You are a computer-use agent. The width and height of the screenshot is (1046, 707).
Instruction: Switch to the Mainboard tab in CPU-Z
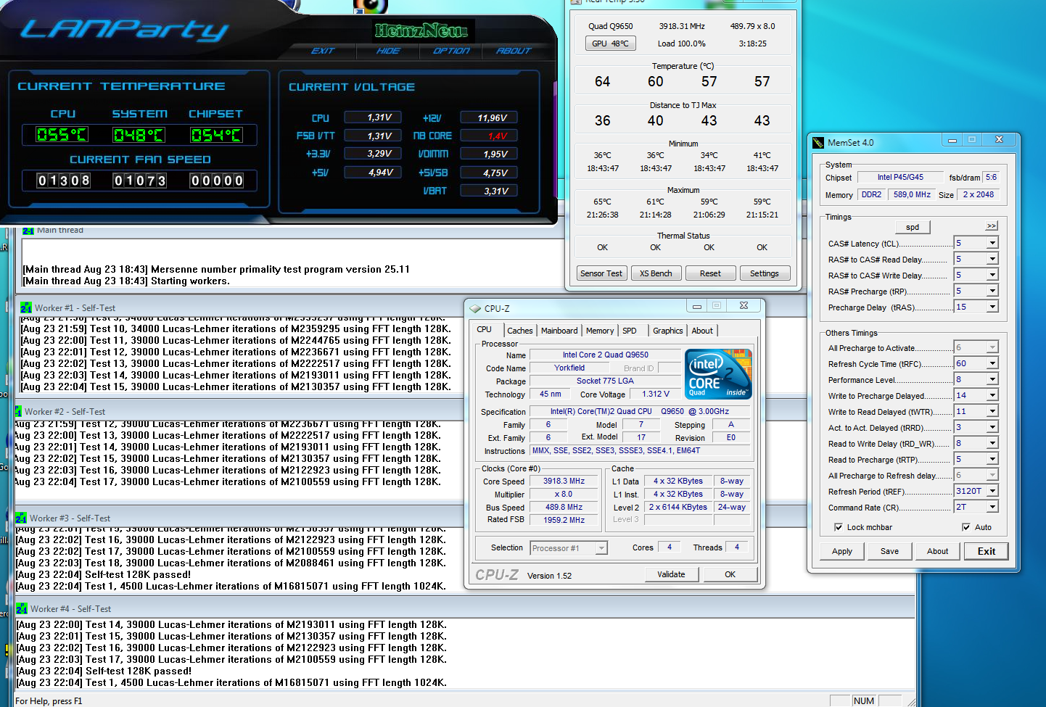click(559, 331)
